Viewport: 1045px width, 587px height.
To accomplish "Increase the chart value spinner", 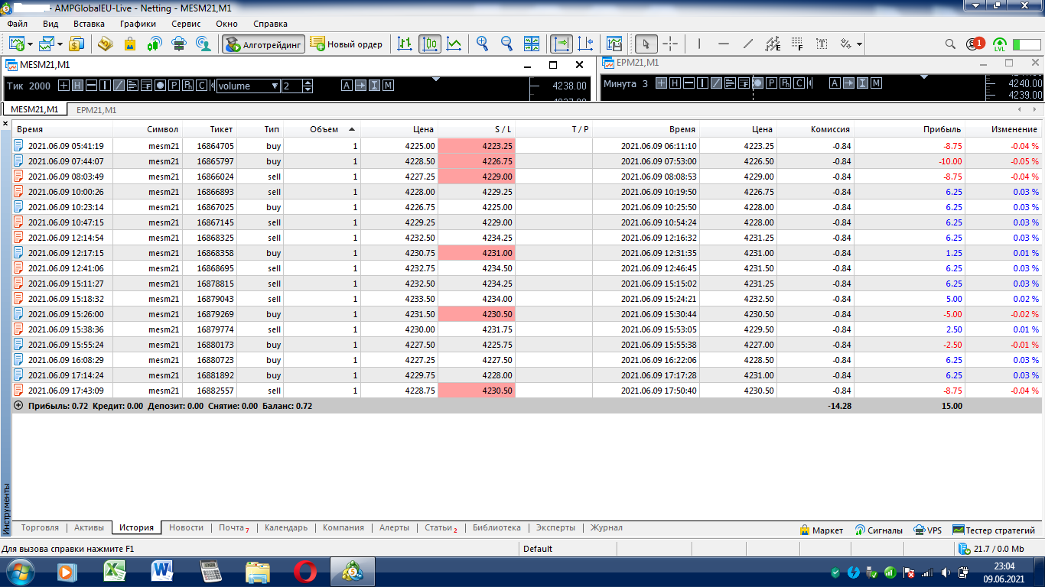I will click(308, 83).
